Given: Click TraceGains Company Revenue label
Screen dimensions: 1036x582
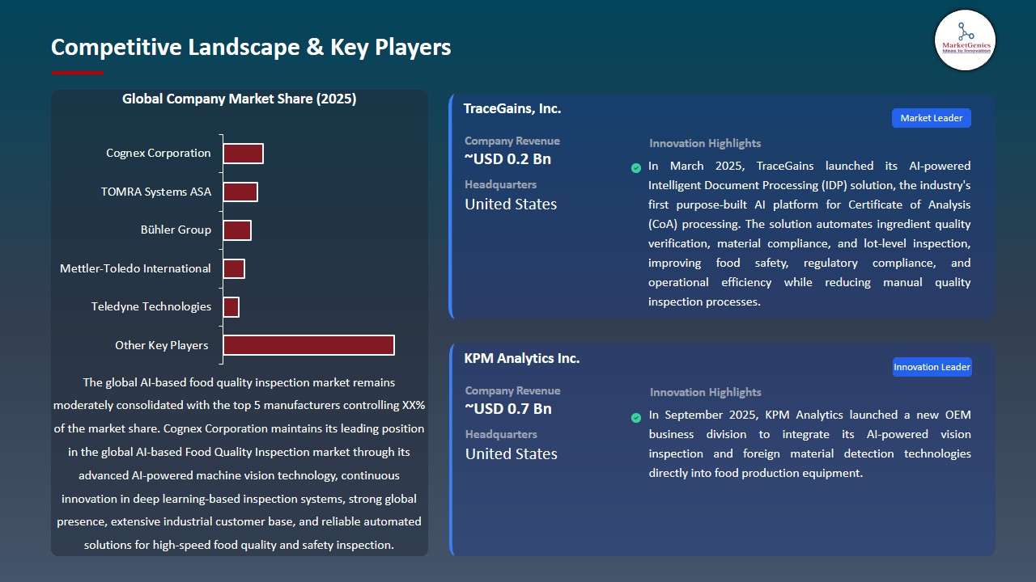Looking at the screenshot, I should point(512,141).
